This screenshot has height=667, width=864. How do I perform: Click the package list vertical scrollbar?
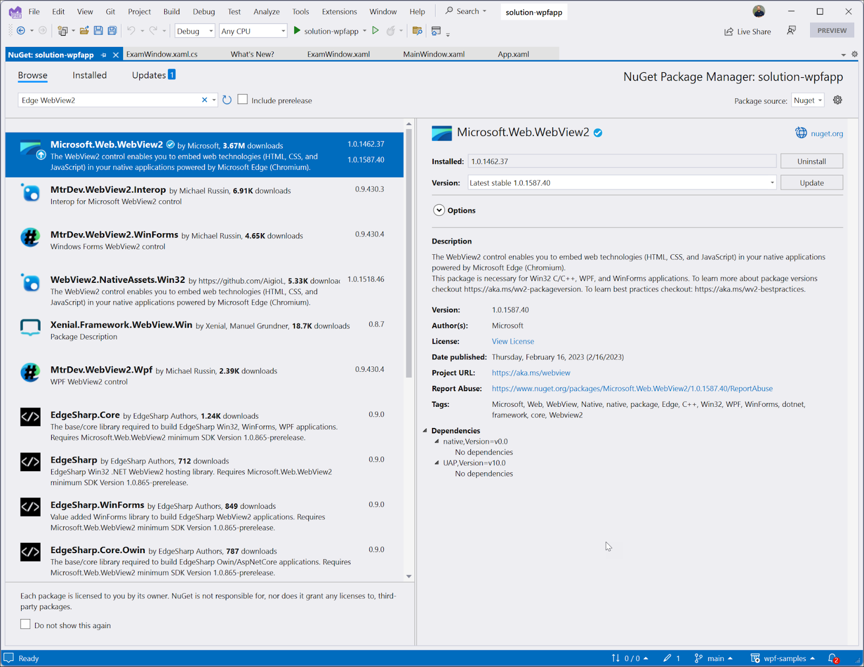409,254
